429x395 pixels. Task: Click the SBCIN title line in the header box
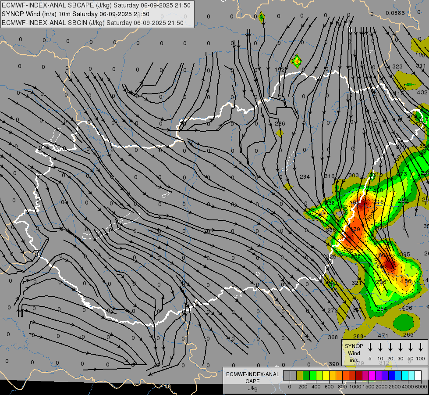[92, 23]
